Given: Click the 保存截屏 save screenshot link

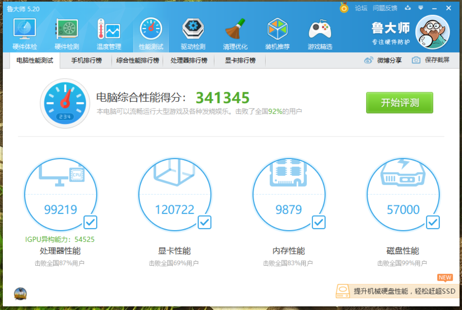Looking at the screenshot, I should pos(437,60).
